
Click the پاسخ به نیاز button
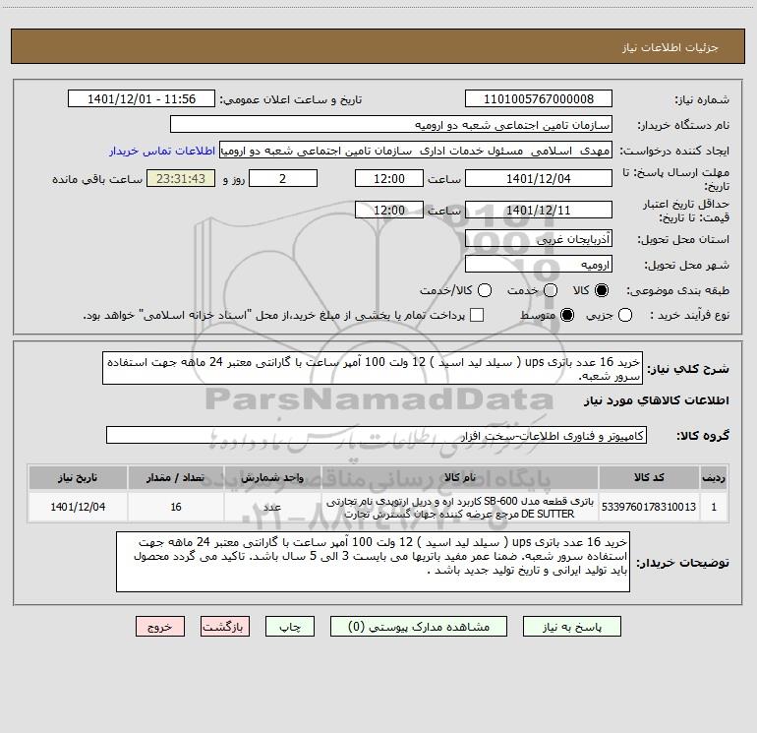coord(571,627)
